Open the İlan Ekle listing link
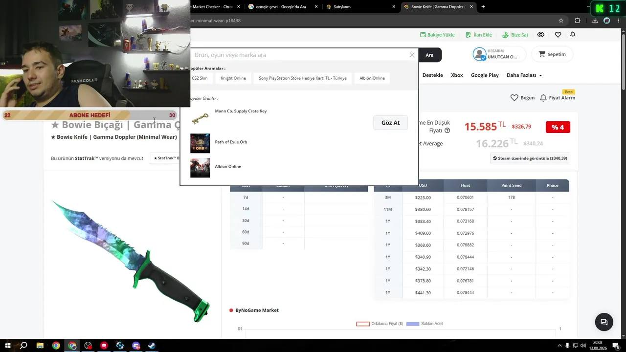 478,35
